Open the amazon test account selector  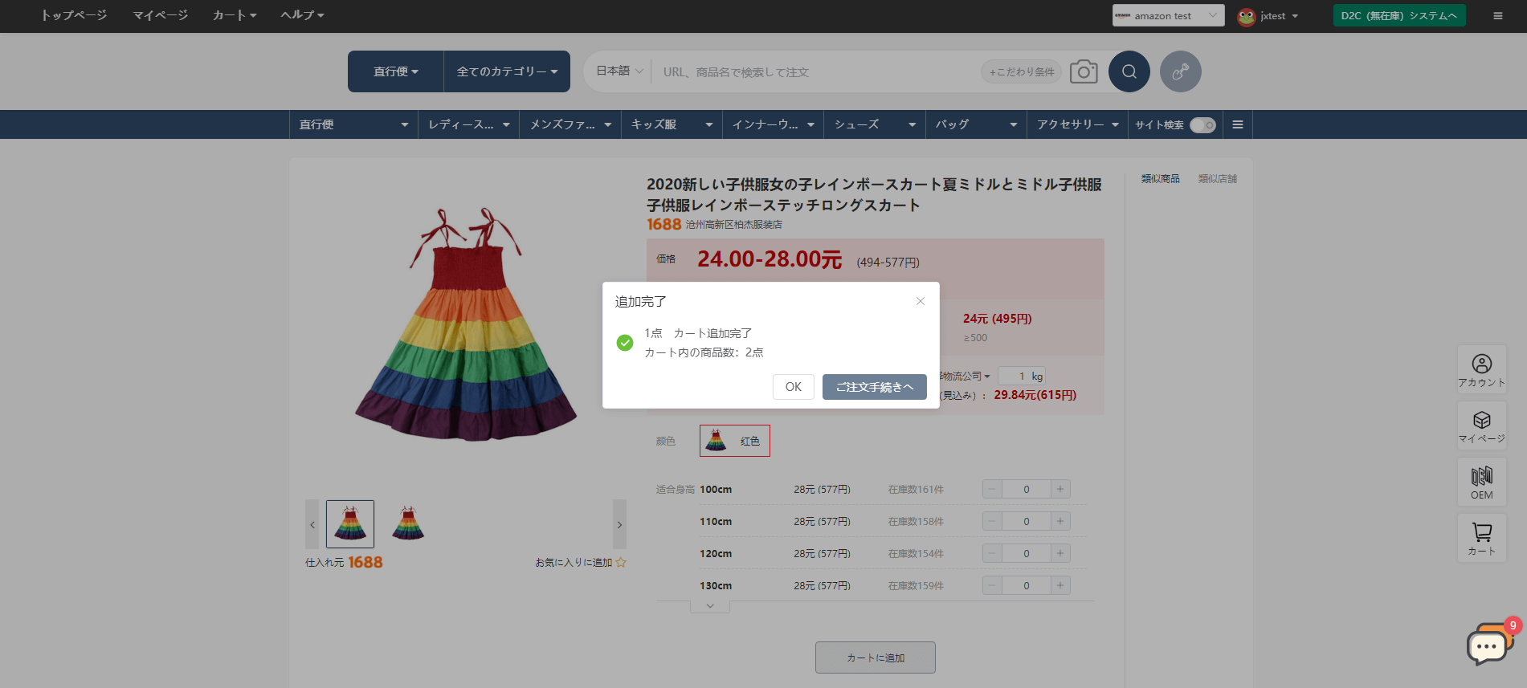coord(1167,16)
